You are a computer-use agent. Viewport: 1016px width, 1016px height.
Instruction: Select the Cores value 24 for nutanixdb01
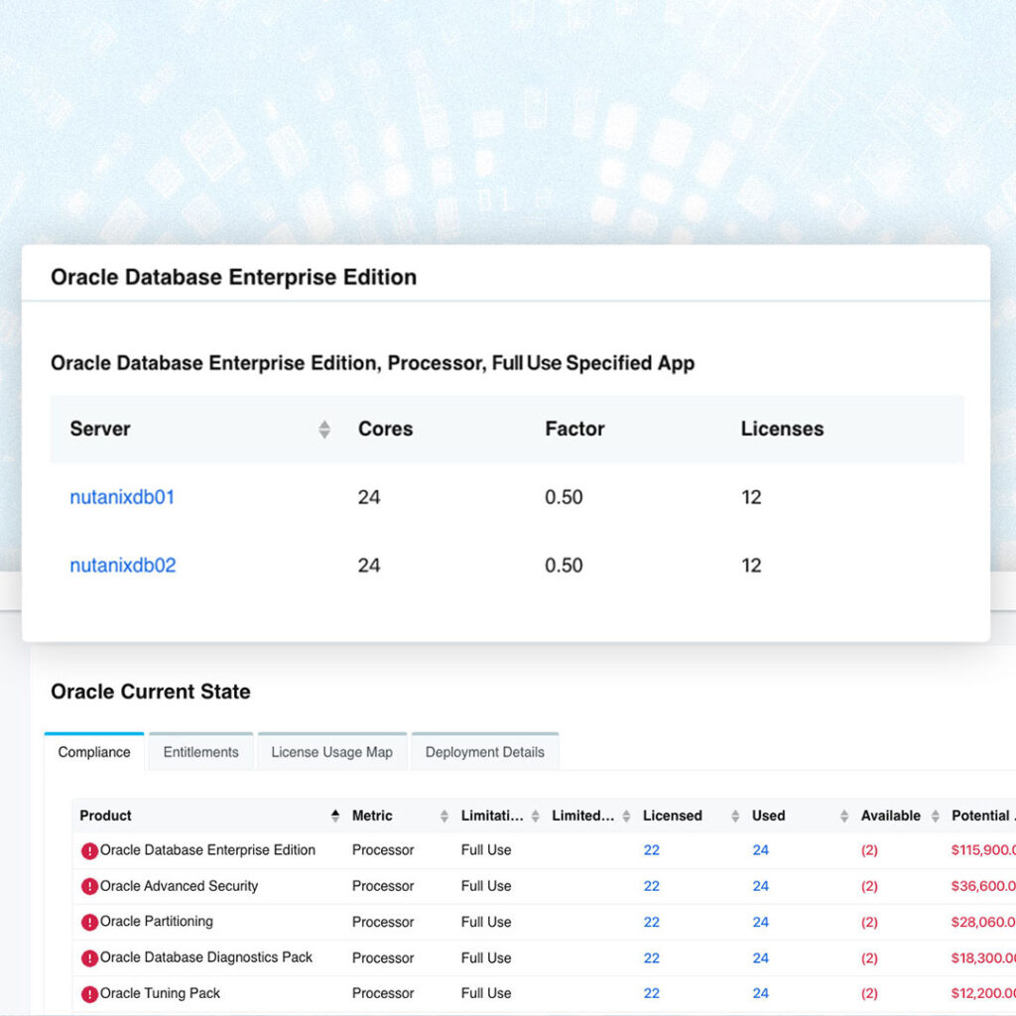369,497
